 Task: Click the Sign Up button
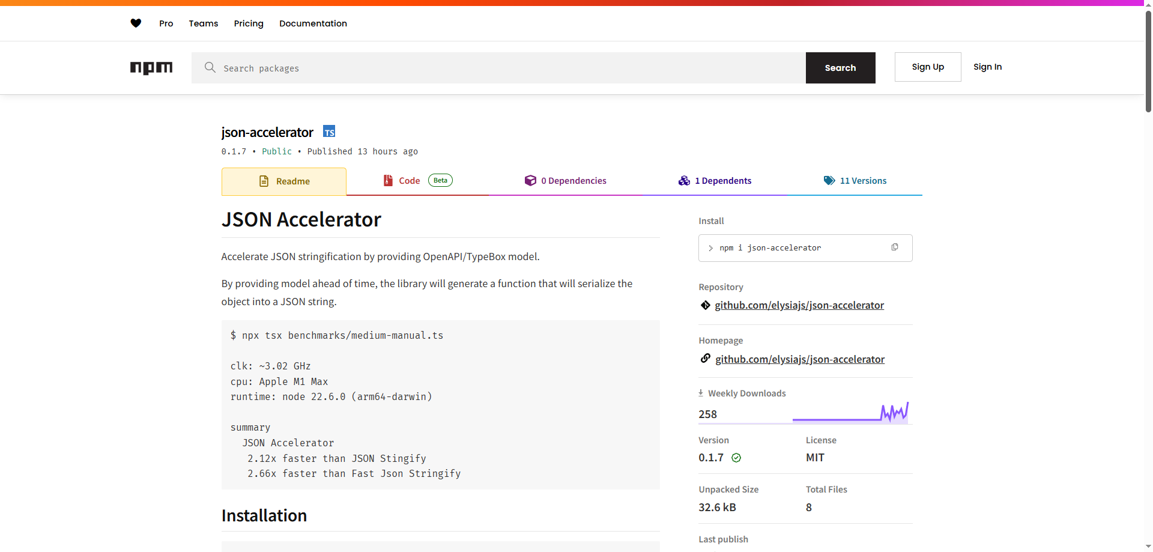[x=928, y=67]
